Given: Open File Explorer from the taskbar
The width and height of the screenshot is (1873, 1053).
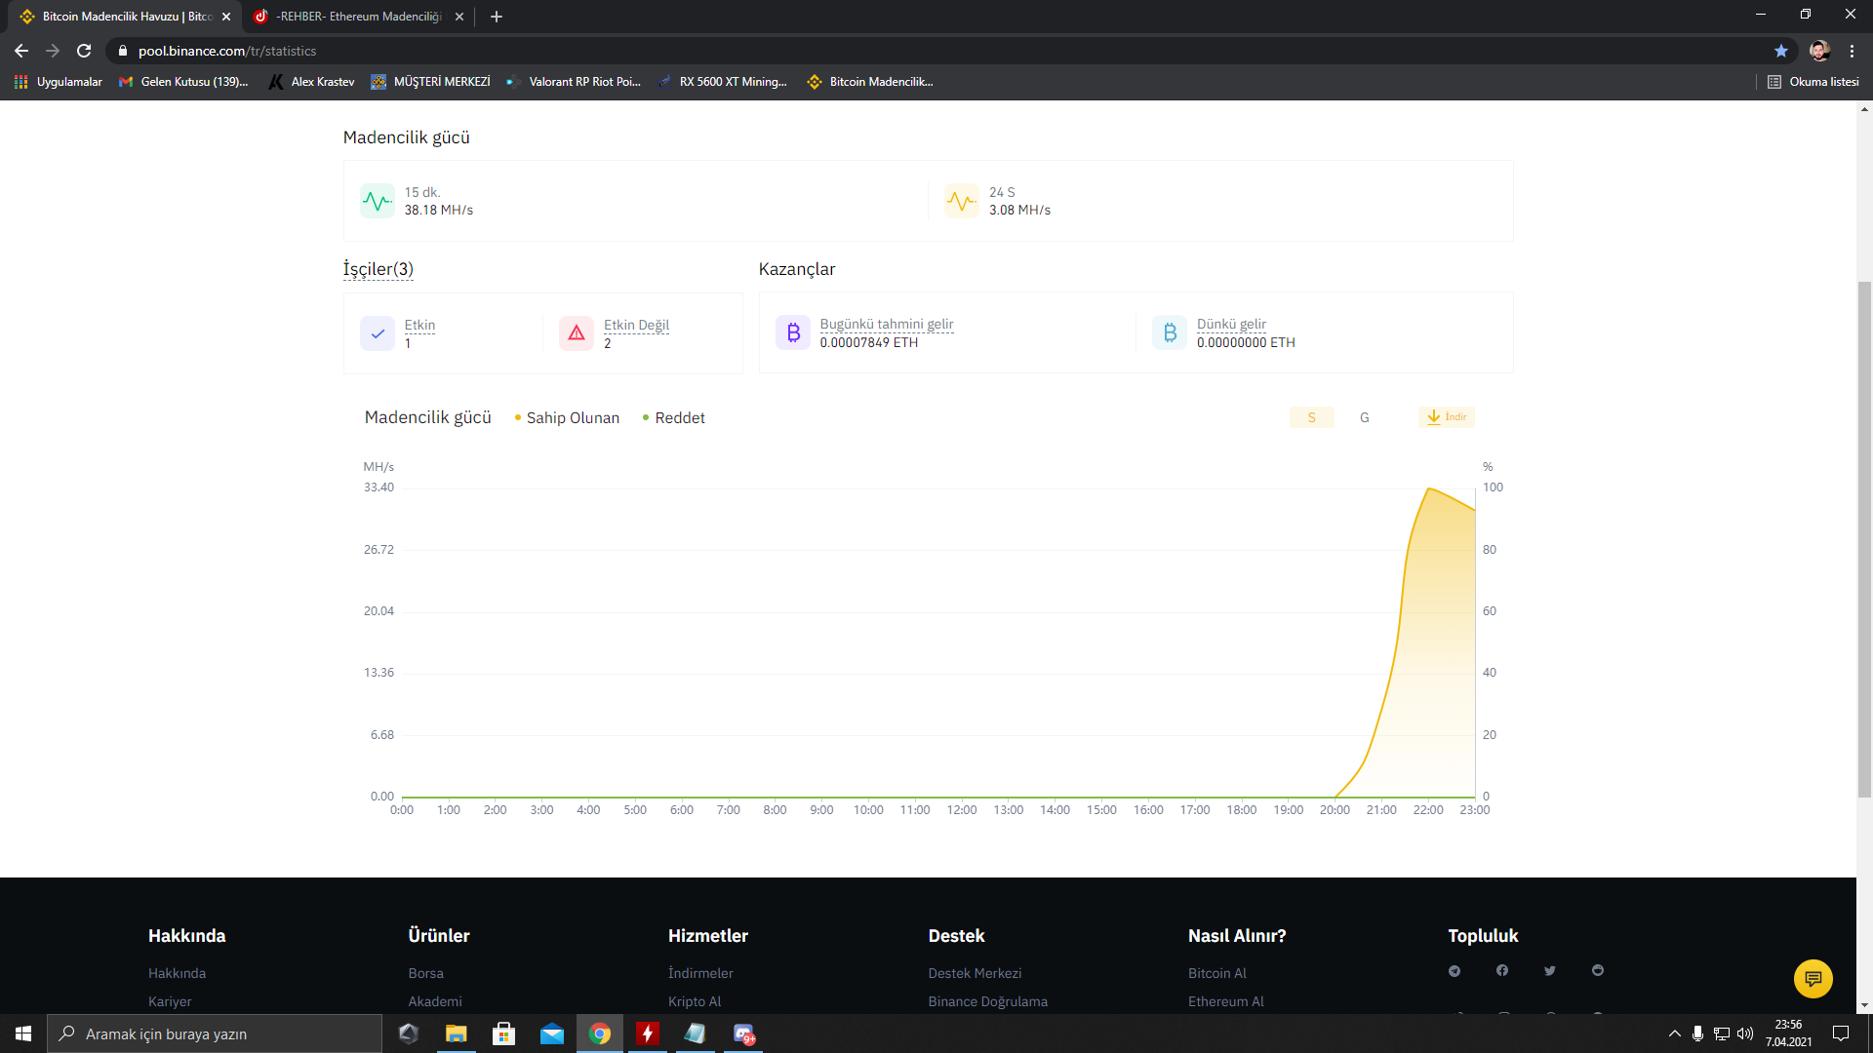Looking at the screenshot, I should [456, 1033].
